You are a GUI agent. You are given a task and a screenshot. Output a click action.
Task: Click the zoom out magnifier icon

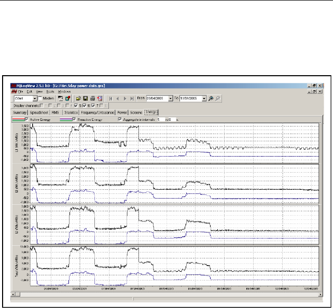click(x=217, y=97)
